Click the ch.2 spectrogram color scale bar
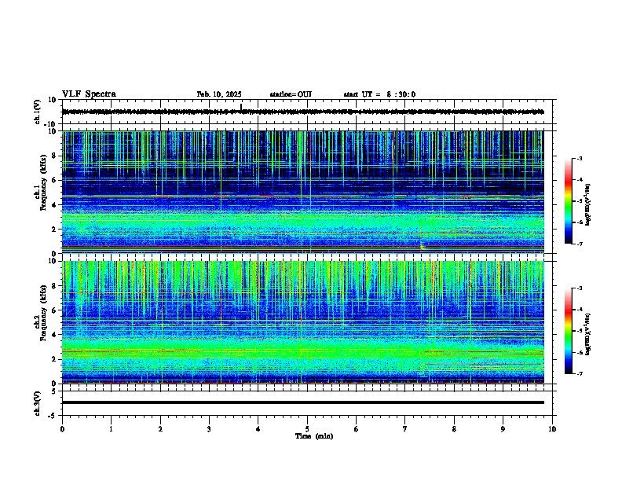Image resolution: width=622 pixels, height=481 pixels. (568, 331)
